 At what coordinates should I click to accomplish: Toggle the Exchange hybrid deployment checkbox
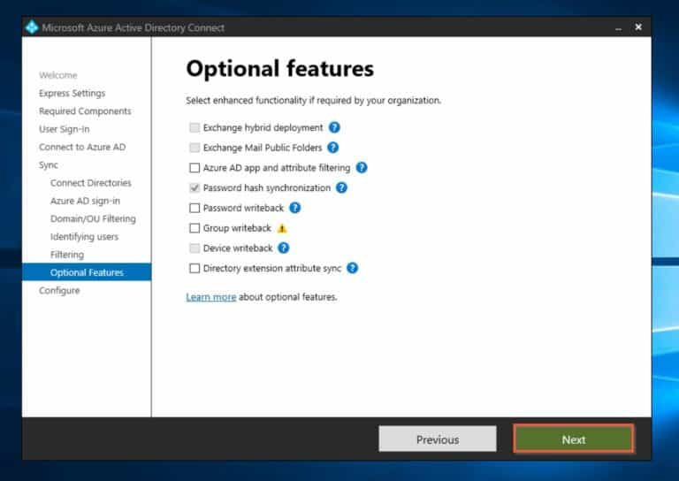coord(195,127)
